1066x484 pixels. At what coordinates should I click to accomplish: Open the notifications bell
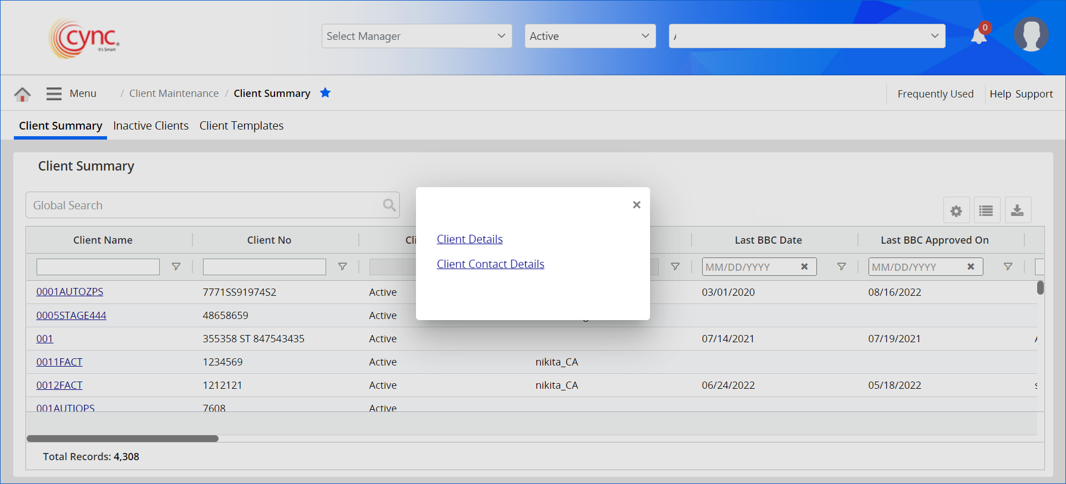[979, 37]
